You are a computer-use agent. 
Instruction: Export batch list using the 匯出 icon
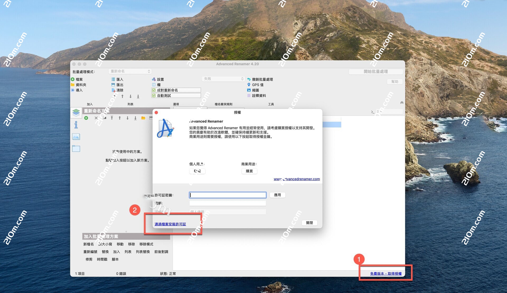(x=113, y=85)
